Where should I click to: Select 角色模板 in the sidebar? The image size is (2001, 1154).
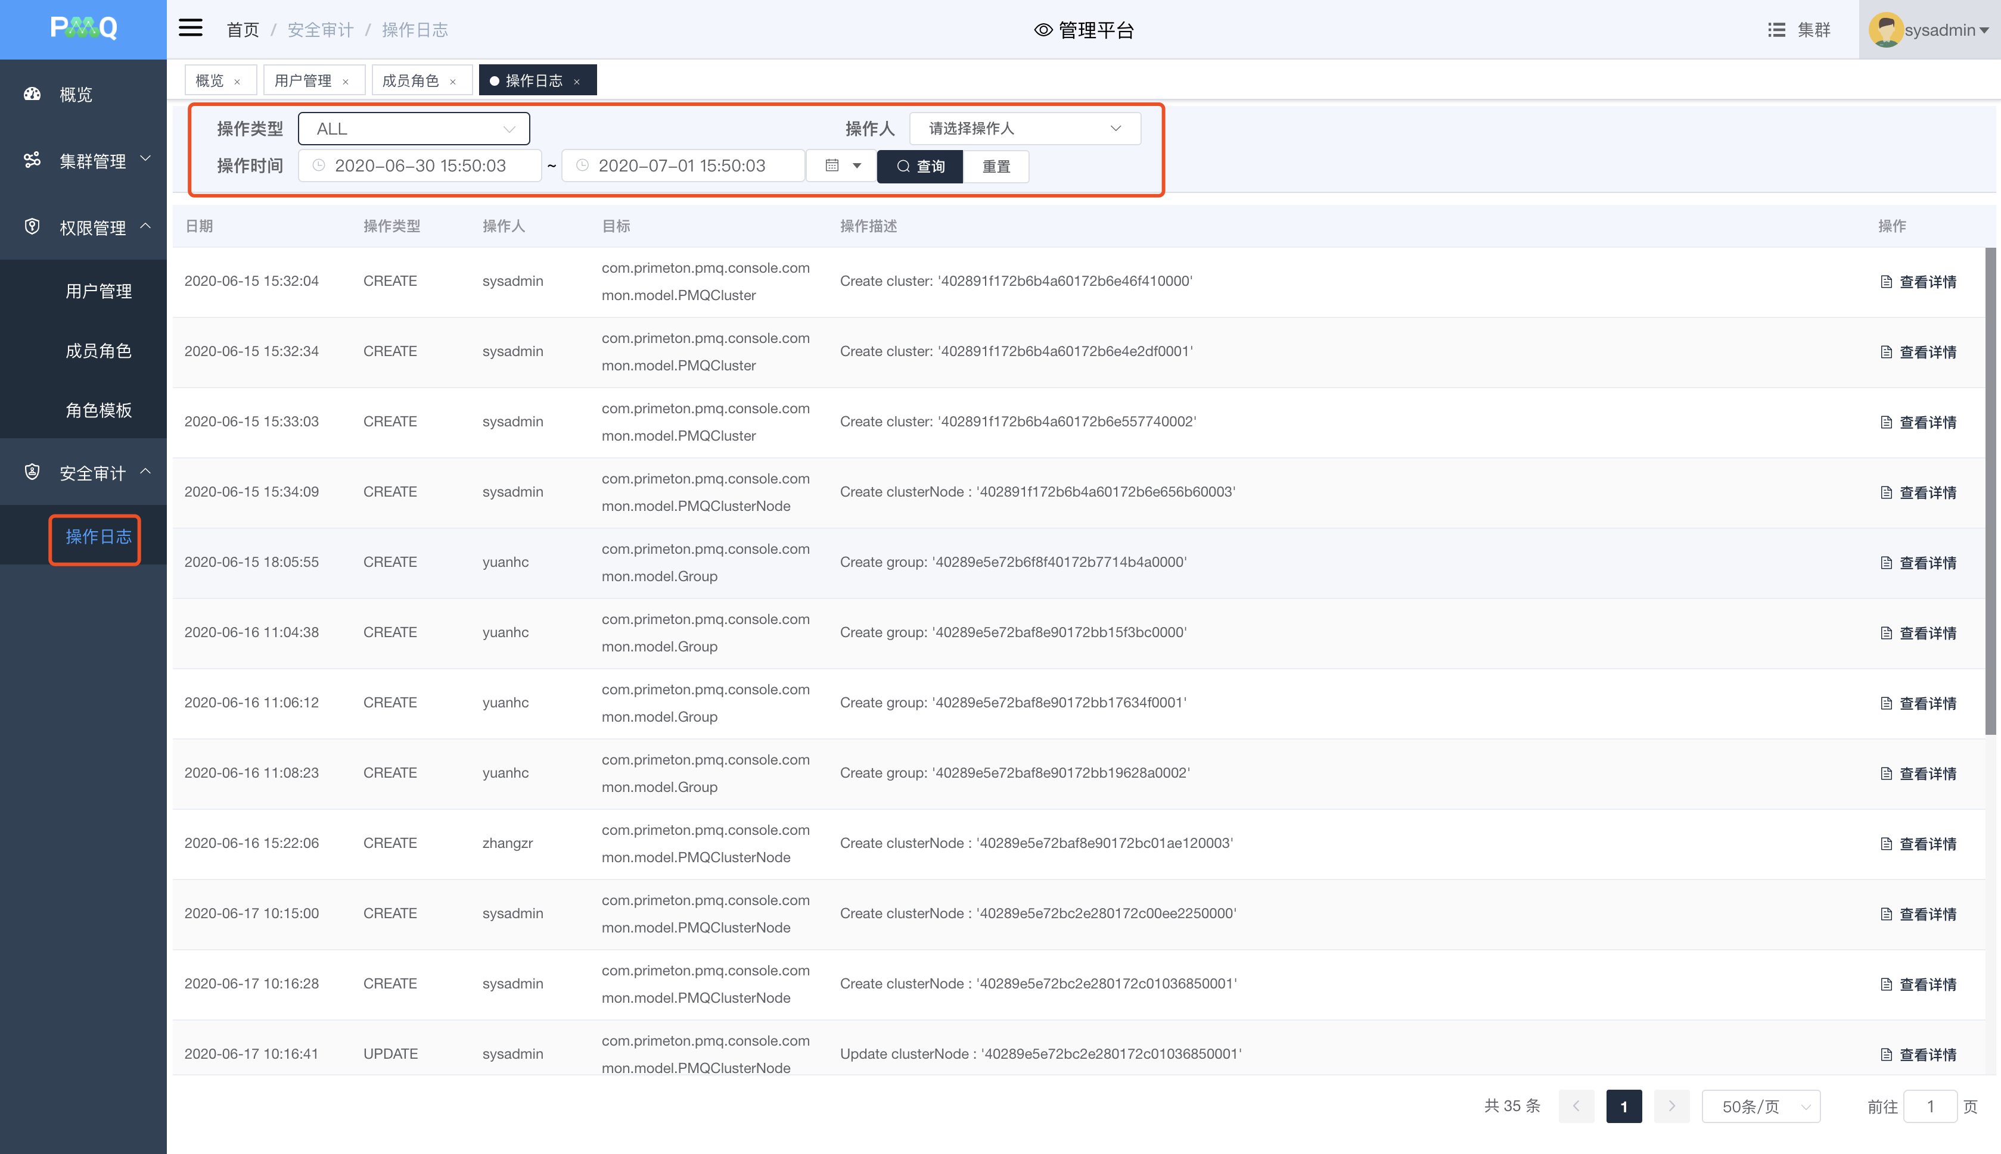click(98, 410)
